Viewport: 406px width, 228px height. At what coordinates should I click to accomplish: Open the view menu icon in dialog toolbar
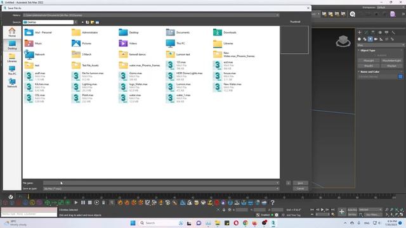[x=97, y=22]
